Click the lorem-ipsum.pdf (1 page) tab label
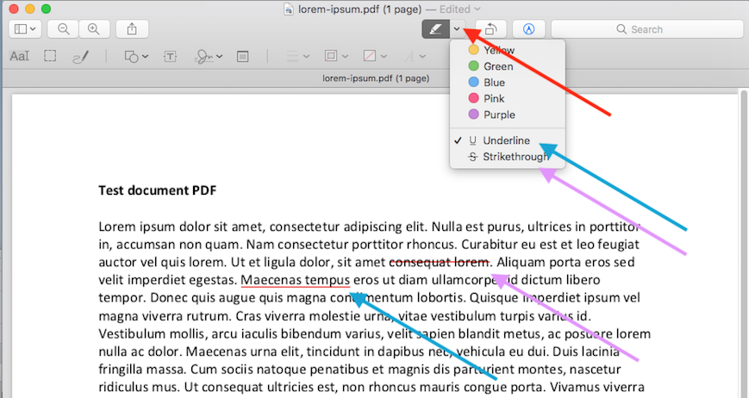 pyautogui.click(x=376, y=78)
